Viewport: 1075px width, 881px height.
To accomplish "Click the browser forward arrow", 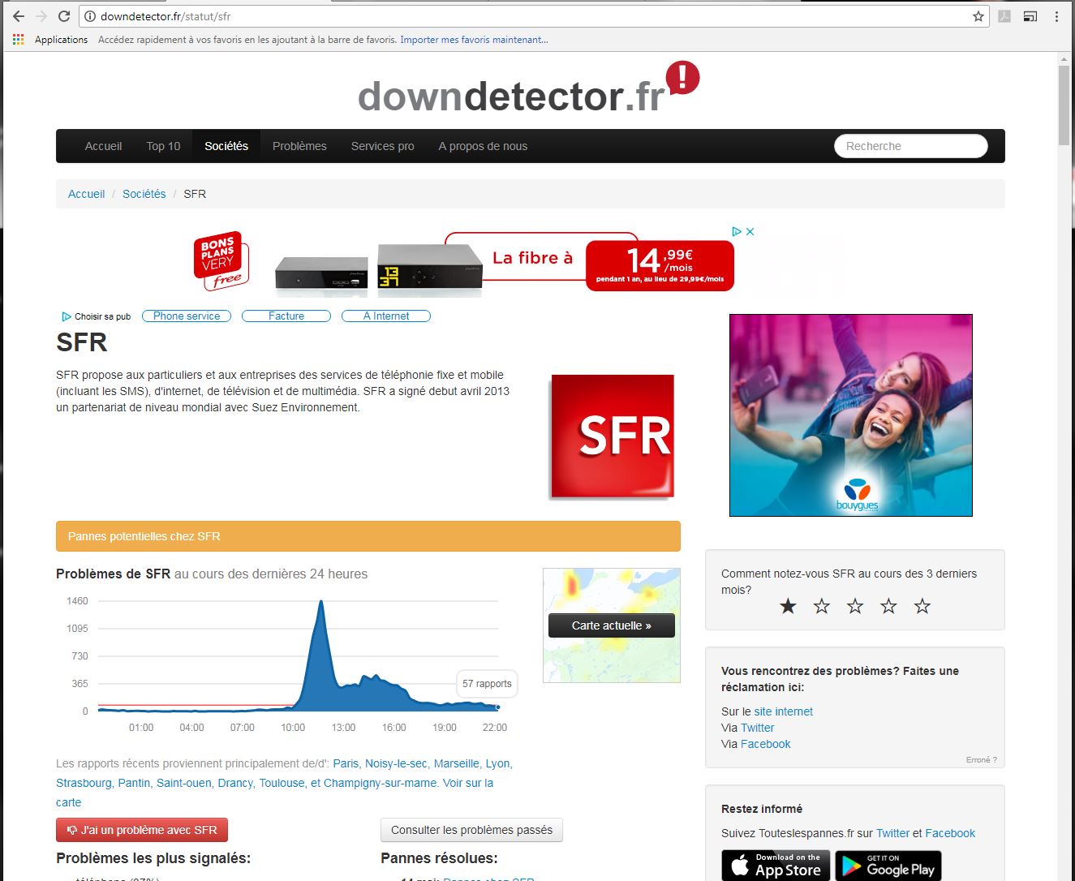I will pos(41,16).
